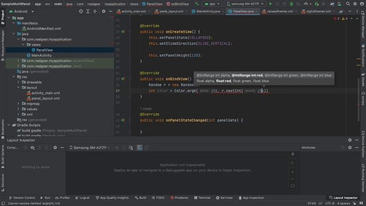Click override gutter icon beside onCreateView
Screen dimensions: 366x206
[123, 31]
